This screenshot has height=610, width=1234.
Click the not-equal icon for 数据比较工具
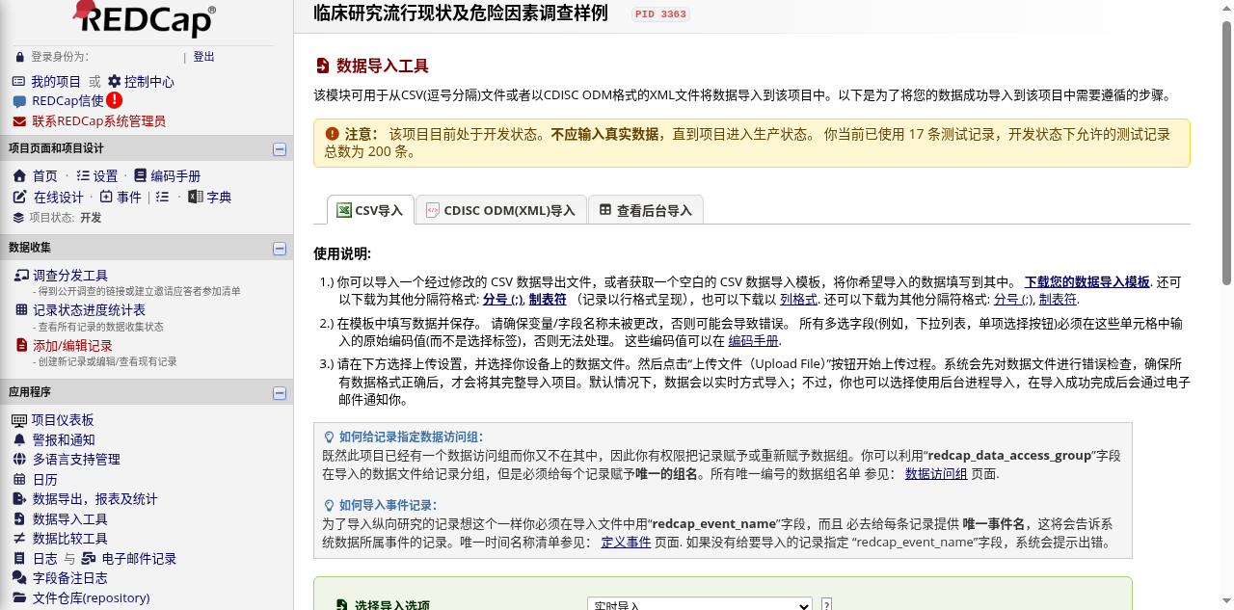point(19,539)
